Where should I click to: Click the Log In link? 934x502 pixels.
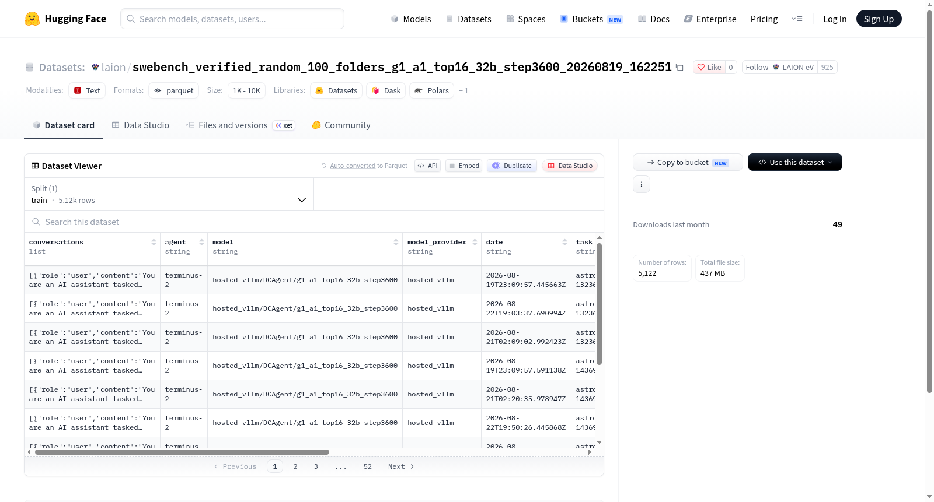[x=835, y=19]
